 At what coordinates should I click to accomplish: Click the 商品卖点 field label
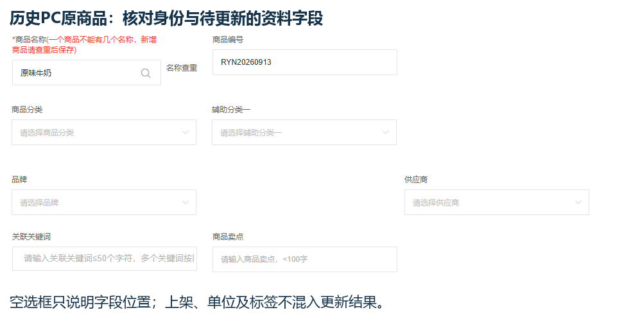coord(228,237)
